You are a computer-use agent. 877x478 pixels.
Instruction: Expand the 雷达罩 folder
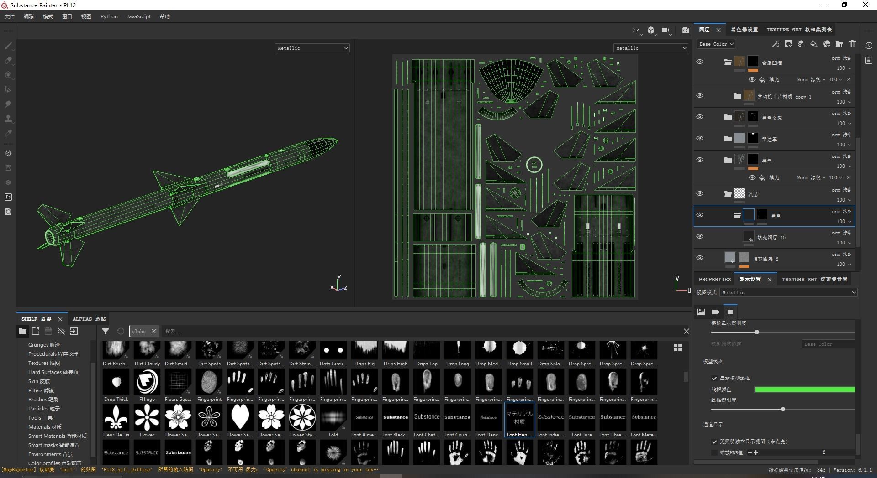point(728,139)
